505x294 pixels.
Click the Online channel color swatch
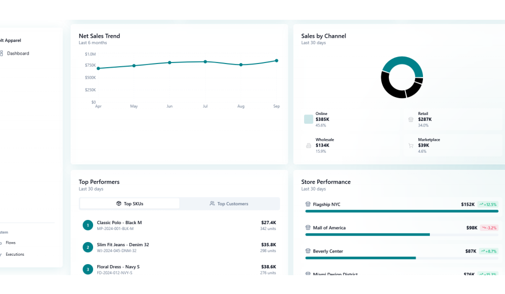coord(308,119)
